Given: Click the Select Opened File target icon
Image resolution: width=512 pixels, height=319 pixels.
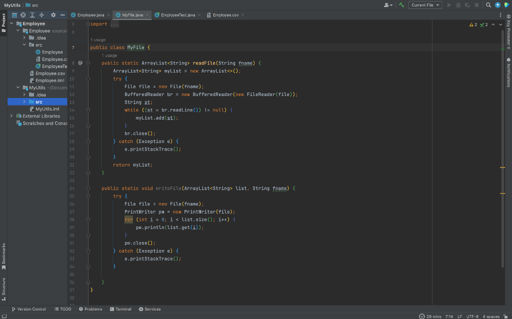Looking at the screenshot, I should [x=23, y=15].
